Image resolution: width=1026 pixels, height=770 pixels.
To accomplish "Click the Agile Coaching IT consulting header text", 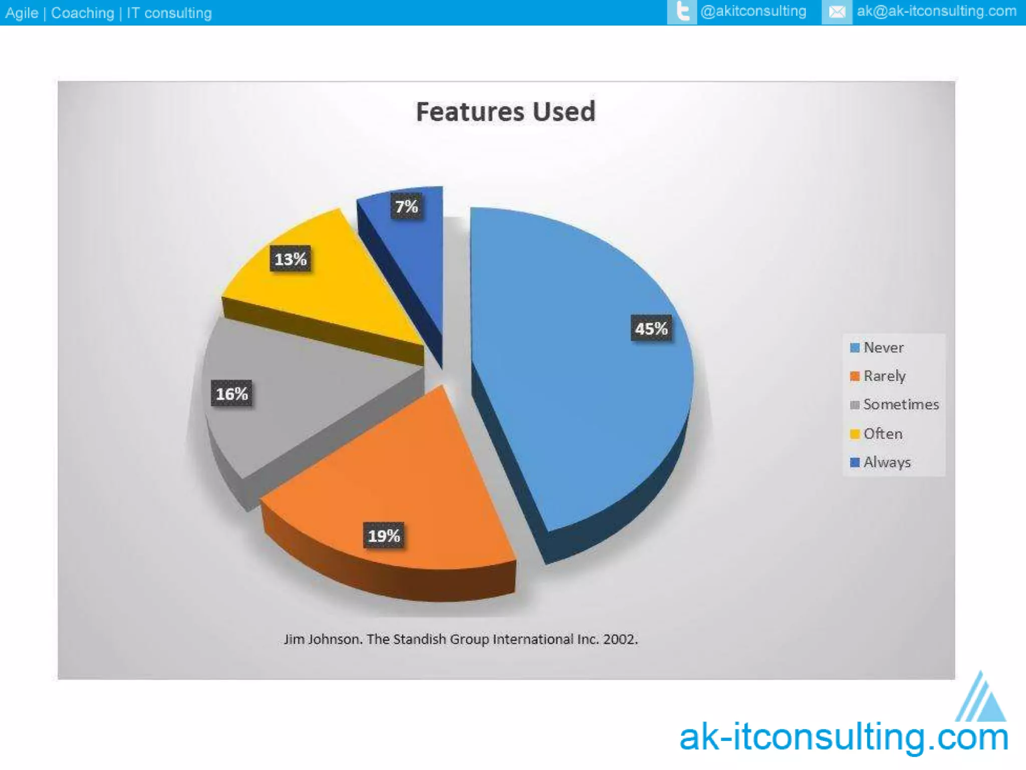I will [x=109, y=13].
